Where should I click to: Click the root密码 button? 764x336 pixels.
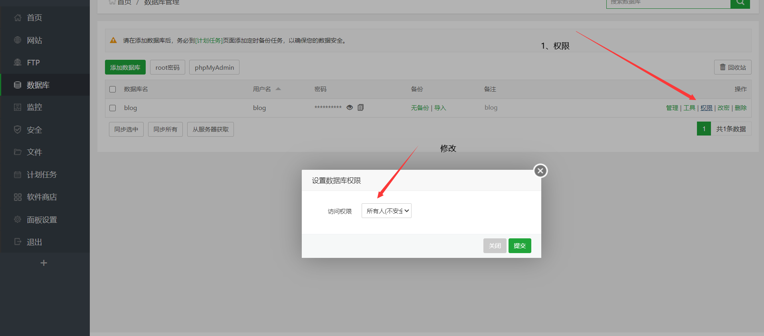coord(168,67)
